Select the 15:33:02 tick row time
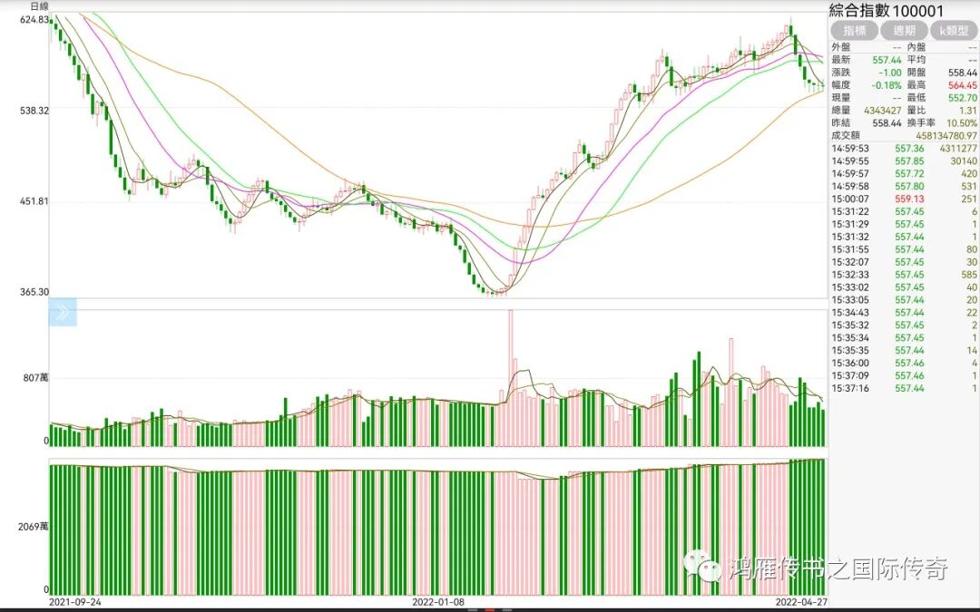The height and width of the screenshot is (612, 980). [x=850, y=287]
